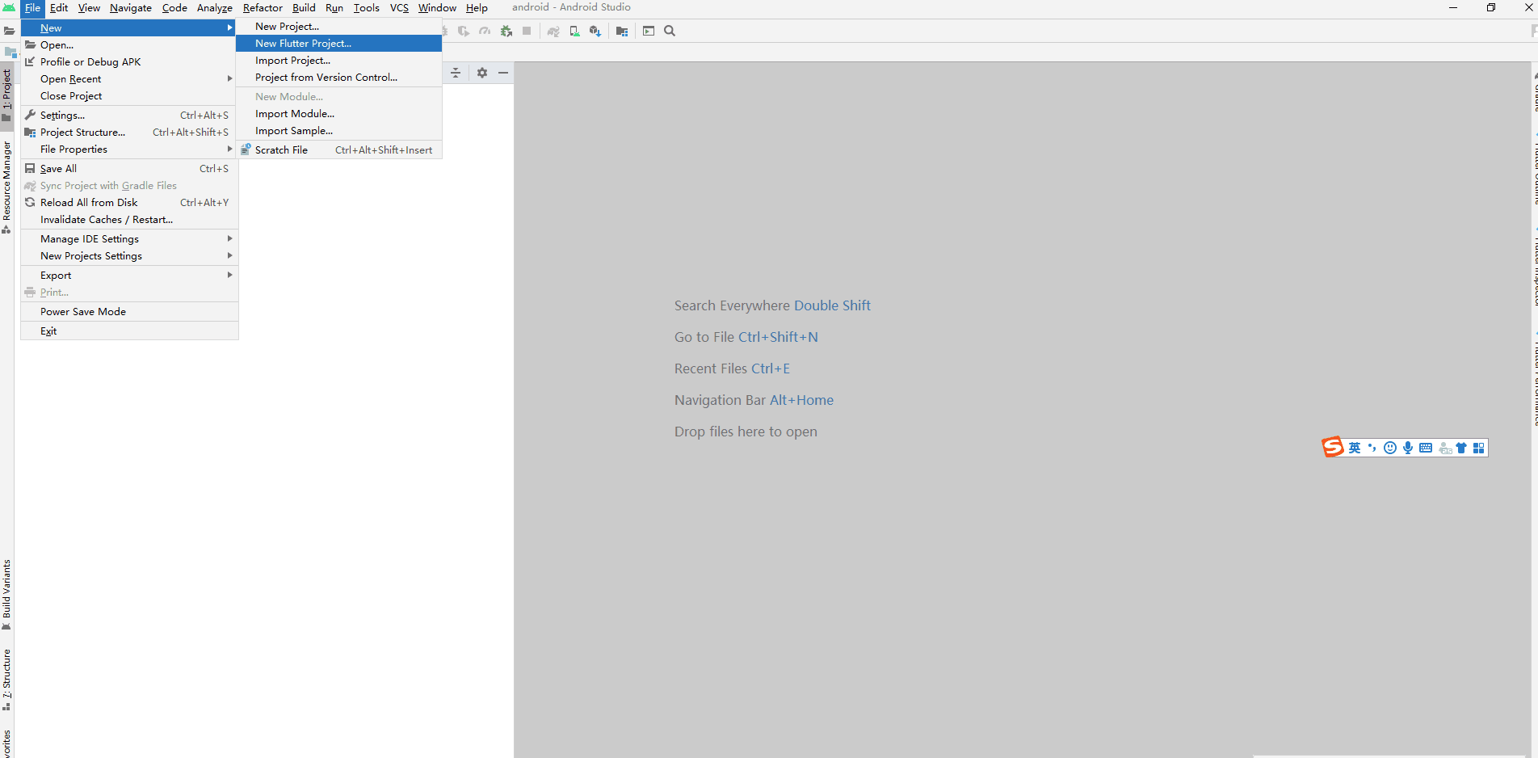Open Settings... menu entry

pos(129,116)
